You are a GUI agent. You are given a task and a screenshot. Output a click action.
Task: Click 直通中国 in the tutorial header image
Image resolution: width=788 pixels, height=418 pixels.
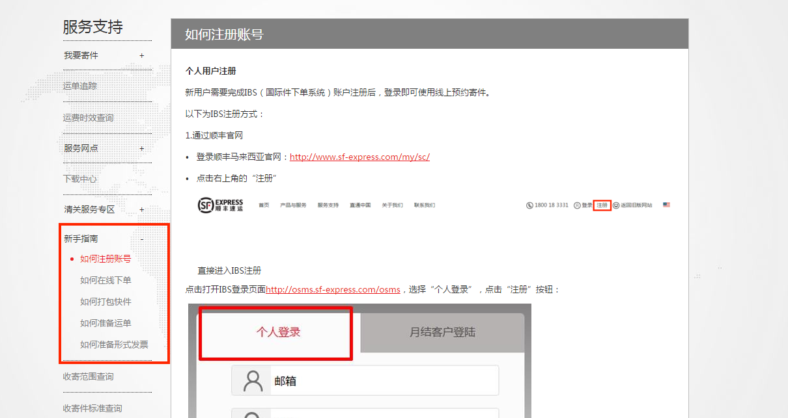pyautogui.click(x=360, y=205)
